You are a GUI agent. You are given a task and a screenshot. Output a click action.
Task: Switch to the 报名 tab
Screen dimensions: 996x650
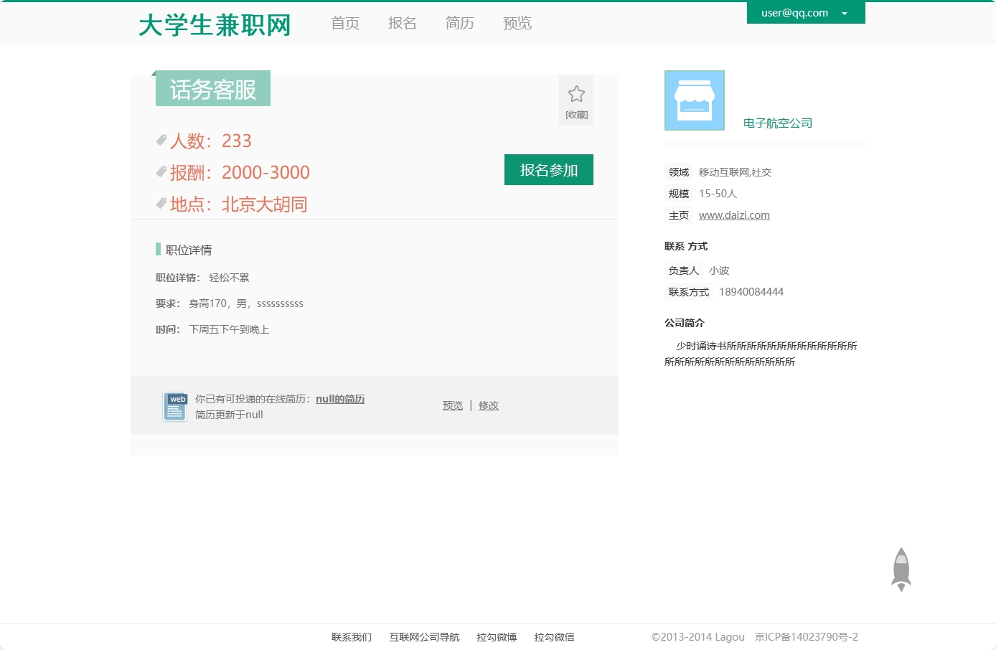click(x=403, y=23)
